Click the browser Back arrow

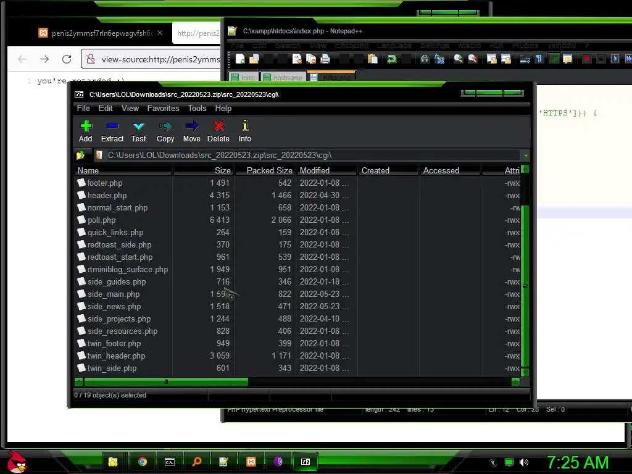coord(22,59)
